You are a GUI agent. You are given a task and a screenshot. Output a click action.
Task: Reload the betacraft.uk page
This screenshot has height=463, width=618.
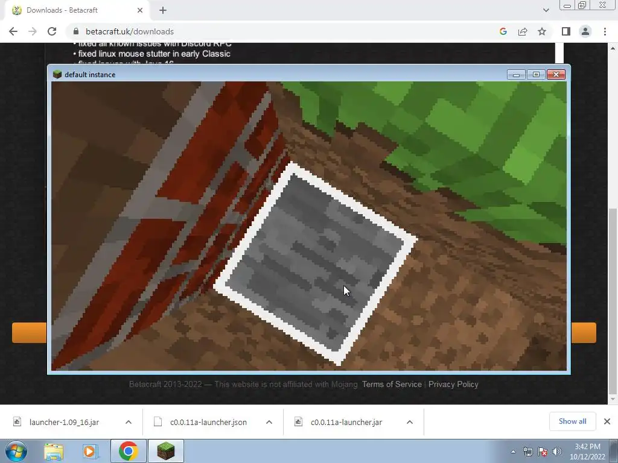click(52, 31)
